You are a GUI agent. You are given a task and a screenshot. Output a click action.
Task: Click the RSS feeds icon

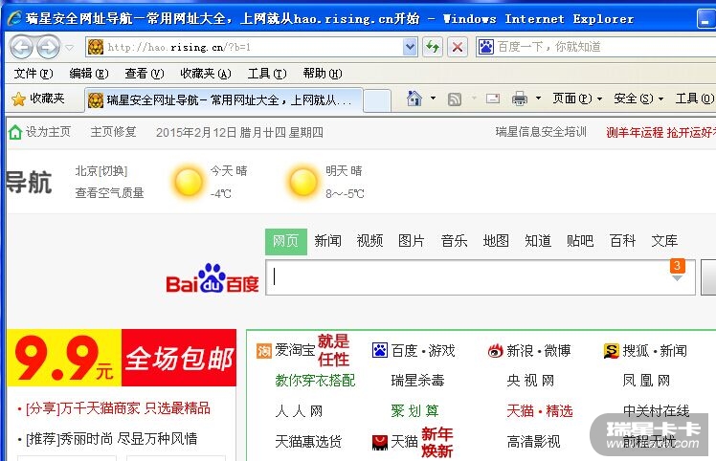(455, 99)
